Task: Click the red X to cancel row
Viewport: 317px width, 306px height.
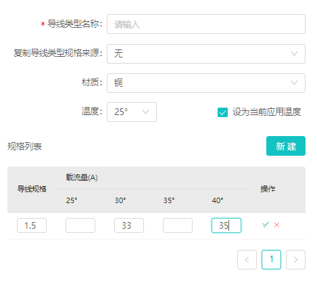Action: click(276, 225)
